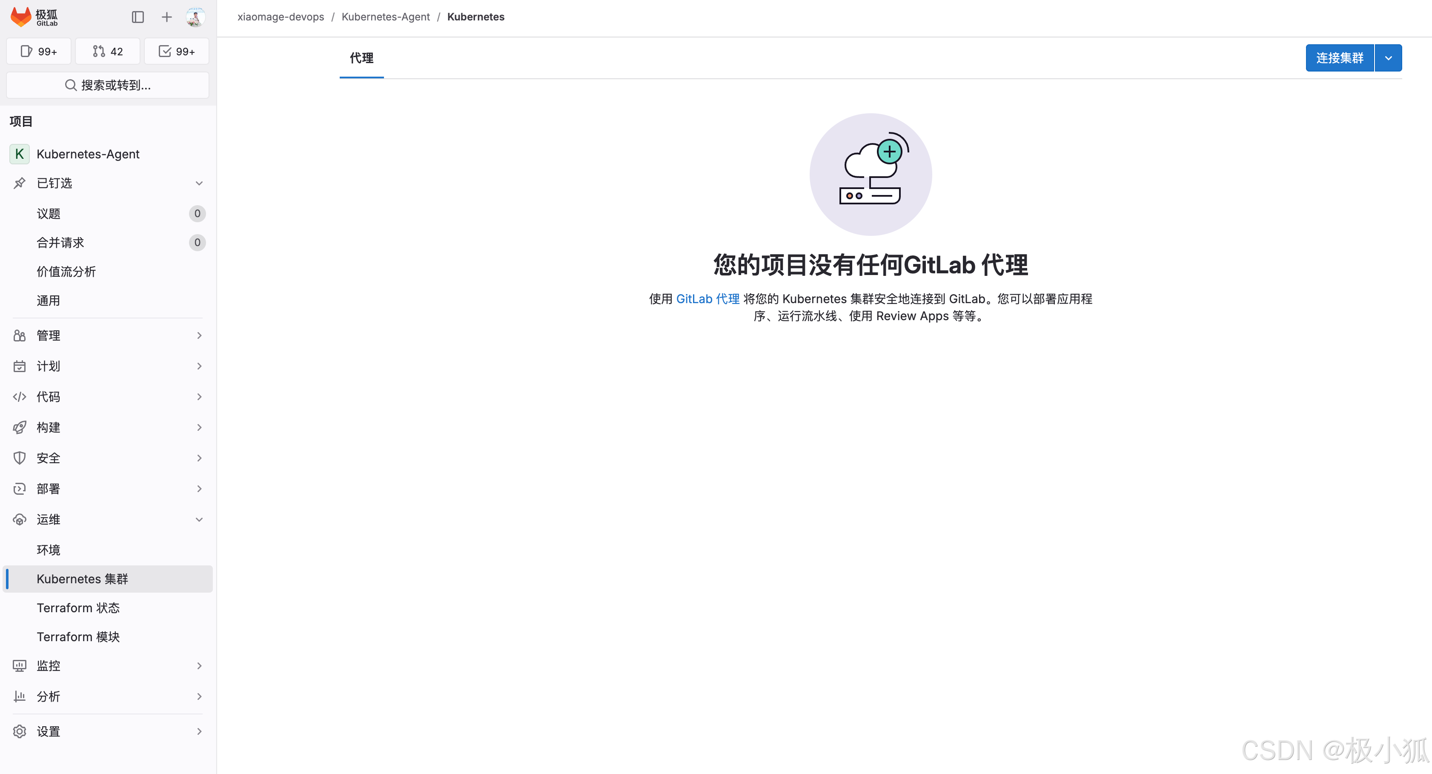
Task: Click 代码 label in sidebar
Action: 49,396
